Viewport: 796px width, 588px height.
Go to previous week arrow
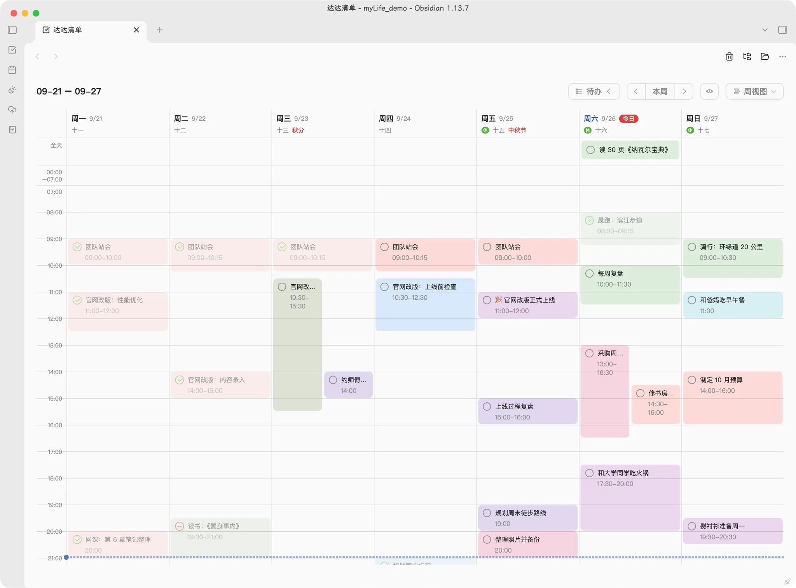(636, 92)
